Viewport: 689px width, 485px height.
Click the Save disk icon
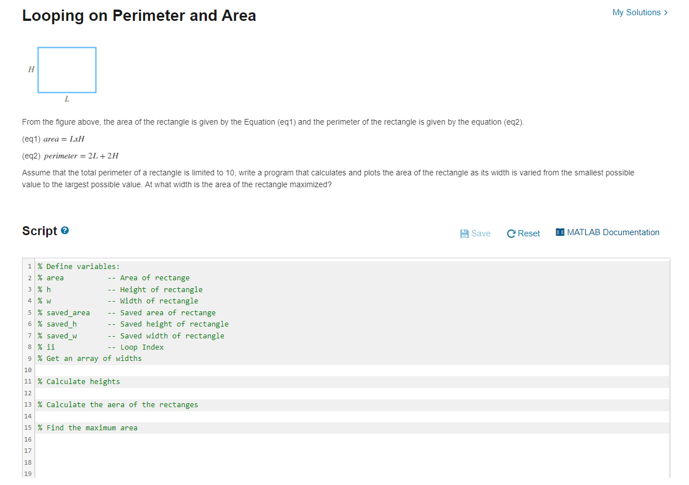click(x=463, y=233)
